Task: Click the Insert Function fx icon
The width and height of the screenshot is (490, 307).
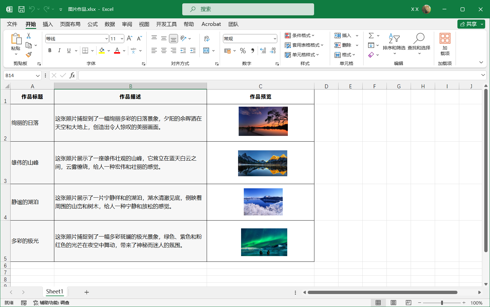Action: tap(72, 75)
